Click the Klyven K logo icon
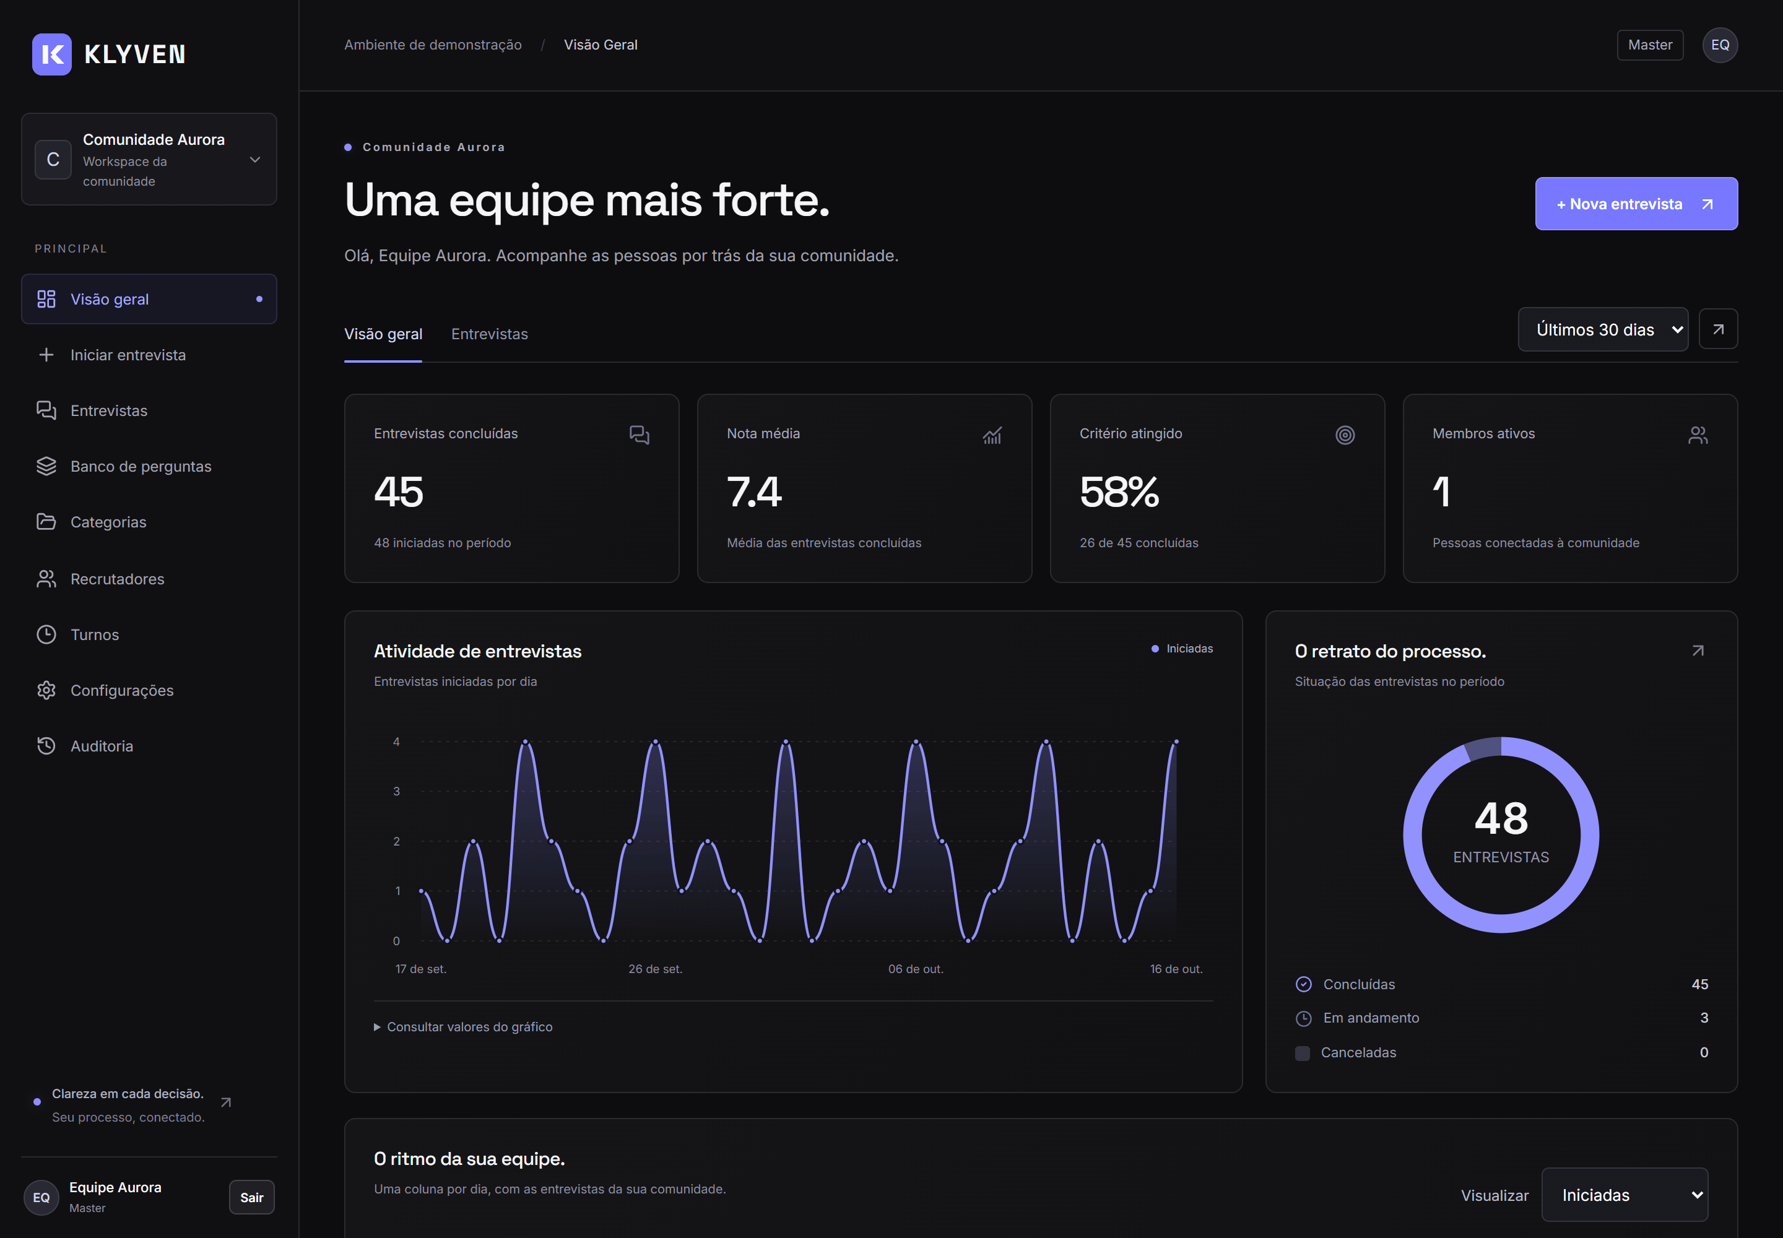1783x1238 pixels. (x=52, y=54)
